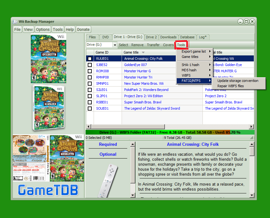Image resolution: width=270 pixels, height=218 pixels.
Task: Select The Legend of Zelda: Skyward Sword title
Action: (152, 108)
